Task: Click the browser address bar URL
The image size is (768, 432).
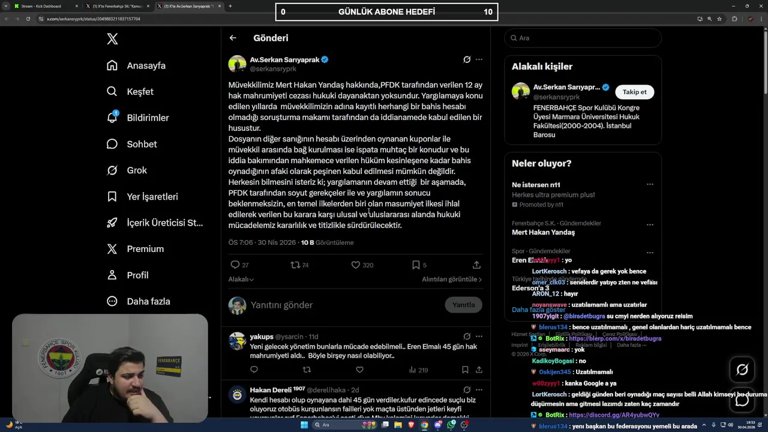Action: (x=93, y=19)
